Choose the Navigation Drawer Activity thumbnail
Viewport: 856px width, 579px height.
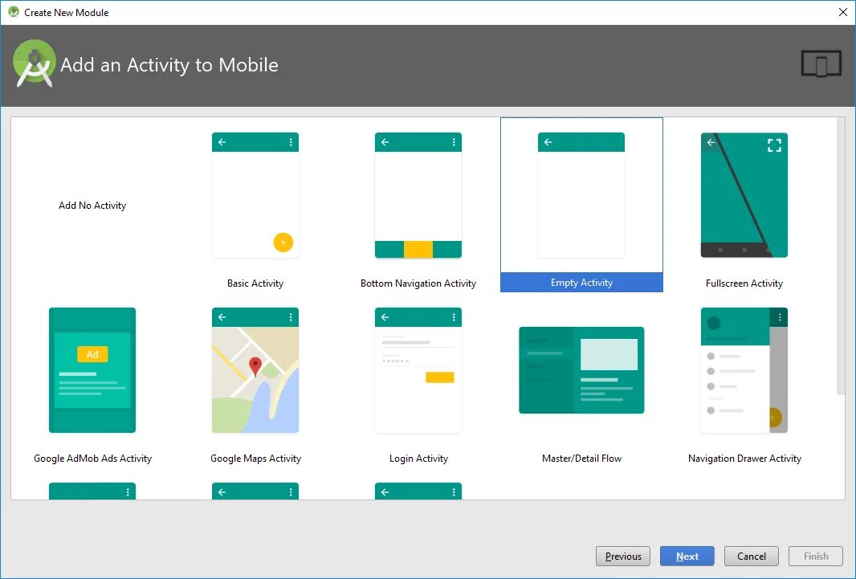(744, 370)
